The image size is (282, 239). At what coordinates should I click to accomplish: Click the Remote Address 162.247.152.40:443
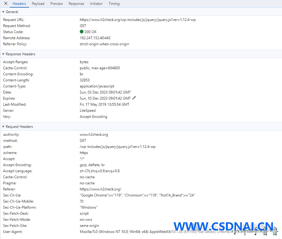click(x=95, y=38)
